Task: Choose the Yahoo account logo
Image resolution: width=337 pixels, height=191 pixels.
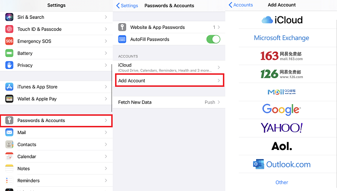Action: click(x=282, y=128)
